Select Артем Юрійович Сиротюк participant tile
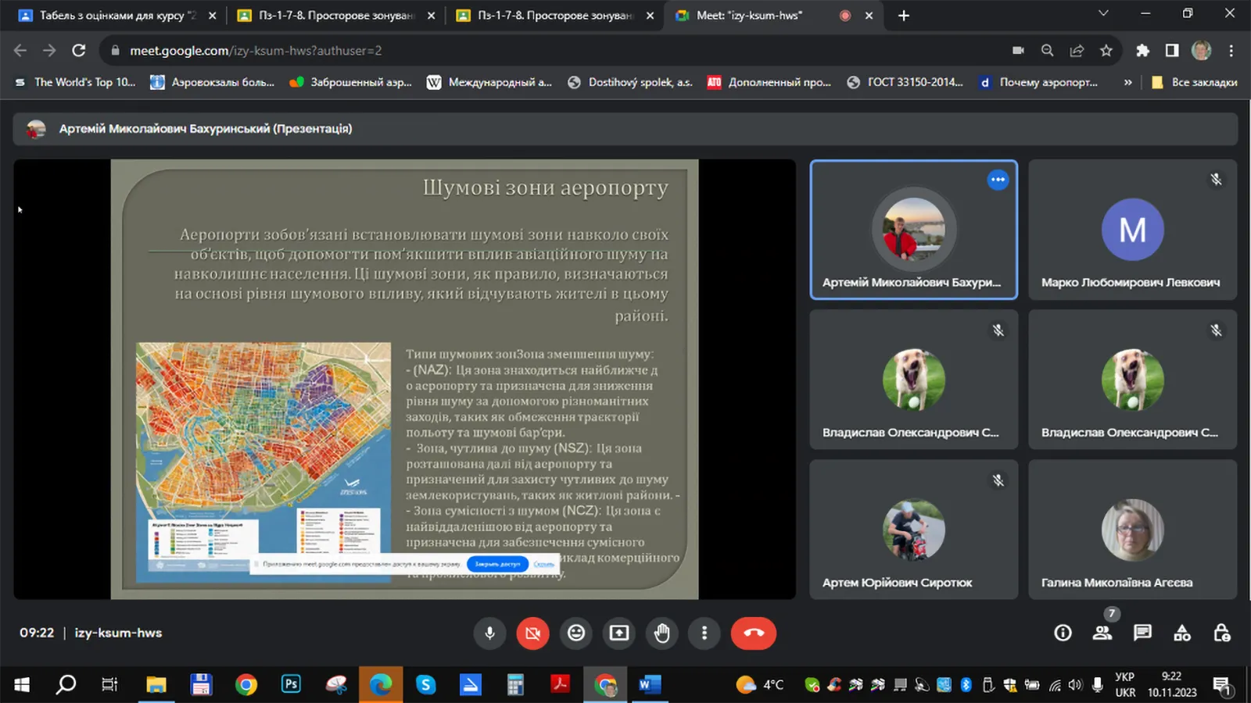The image size is (1251, 703). (914, 530)
